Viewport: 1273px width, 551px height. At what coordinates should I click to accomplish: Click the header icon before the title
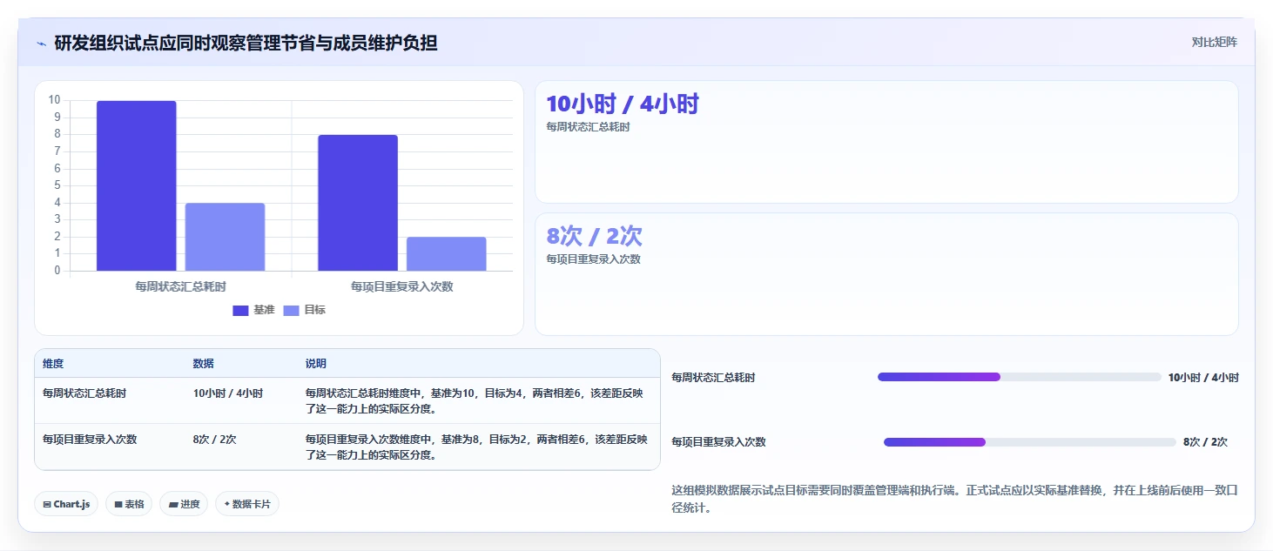click(x=41, y=43)
